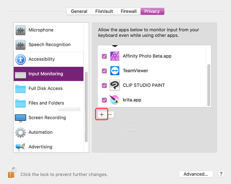
Task: Select Screen Recording in the privacy list
Action: (49, 118)
